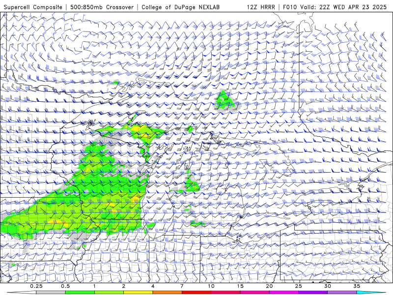The width and height of the screenshot is (393, 295).
Task: Click the "7" color scale label
Action: (x=182, y=286)
